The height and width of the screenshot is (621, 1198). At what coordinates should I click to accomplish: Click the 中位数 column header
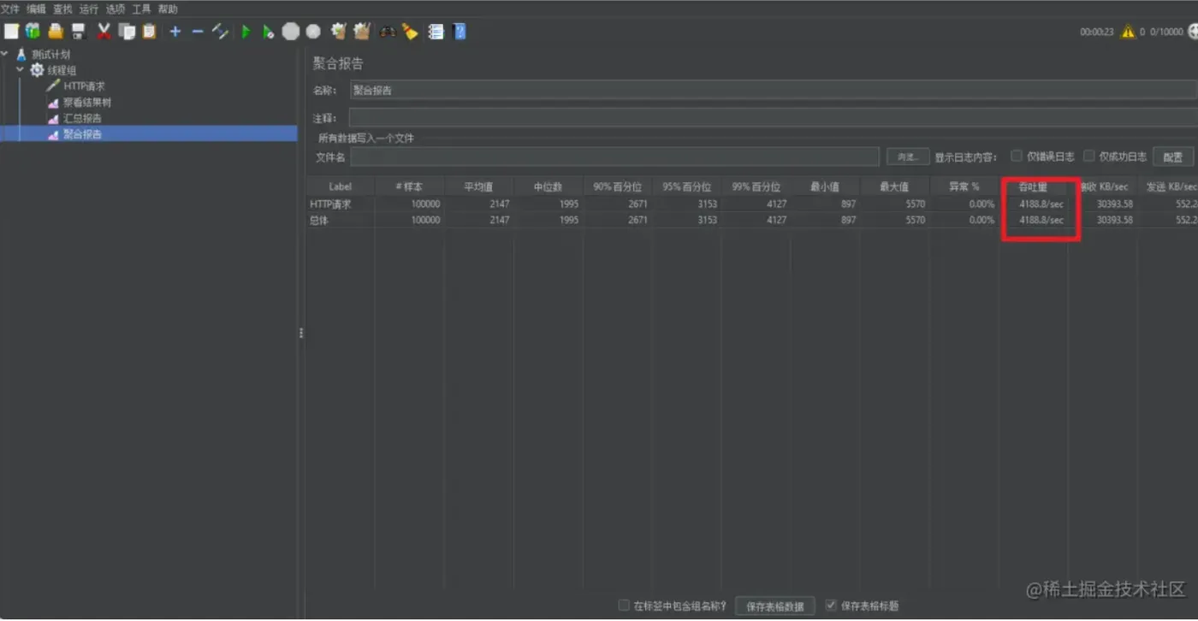(x=548, y=186)
